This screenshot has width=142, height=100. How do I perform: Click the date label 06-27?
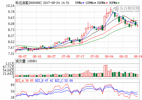click(x=51, y=56)
